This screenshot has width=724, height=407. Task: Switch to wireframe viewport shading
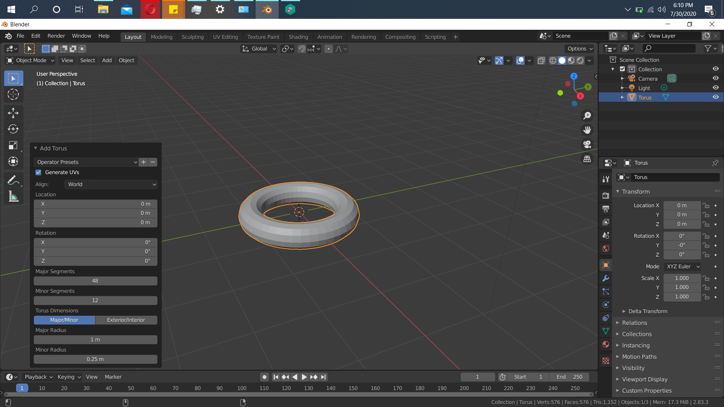pos(553,60)
